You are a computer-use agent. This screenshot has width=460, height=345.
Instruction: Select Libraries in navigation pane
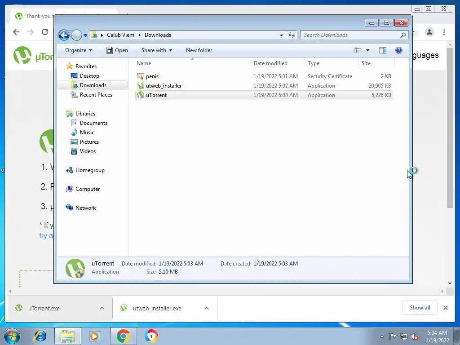pos(85,114)
